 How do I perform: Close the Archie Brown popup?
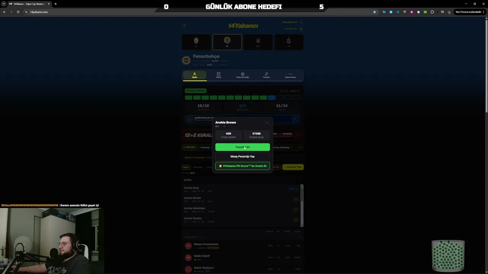[x=267, y=123]
